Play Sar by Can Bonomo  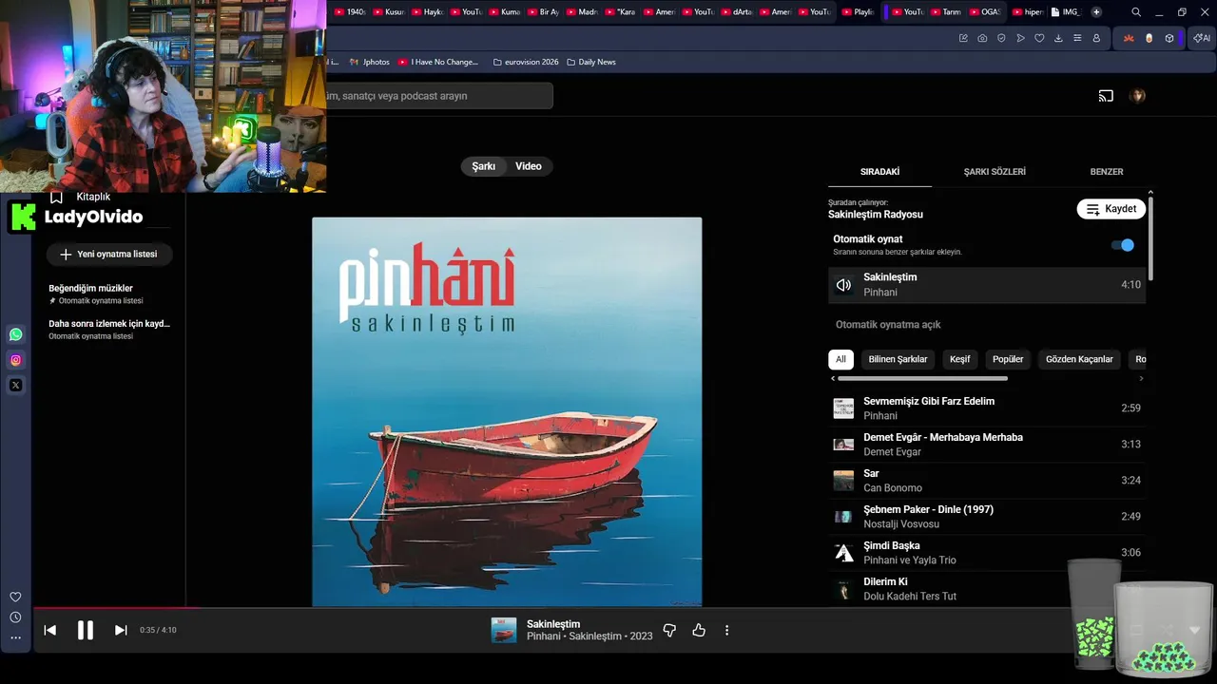(x=987, y=481)
